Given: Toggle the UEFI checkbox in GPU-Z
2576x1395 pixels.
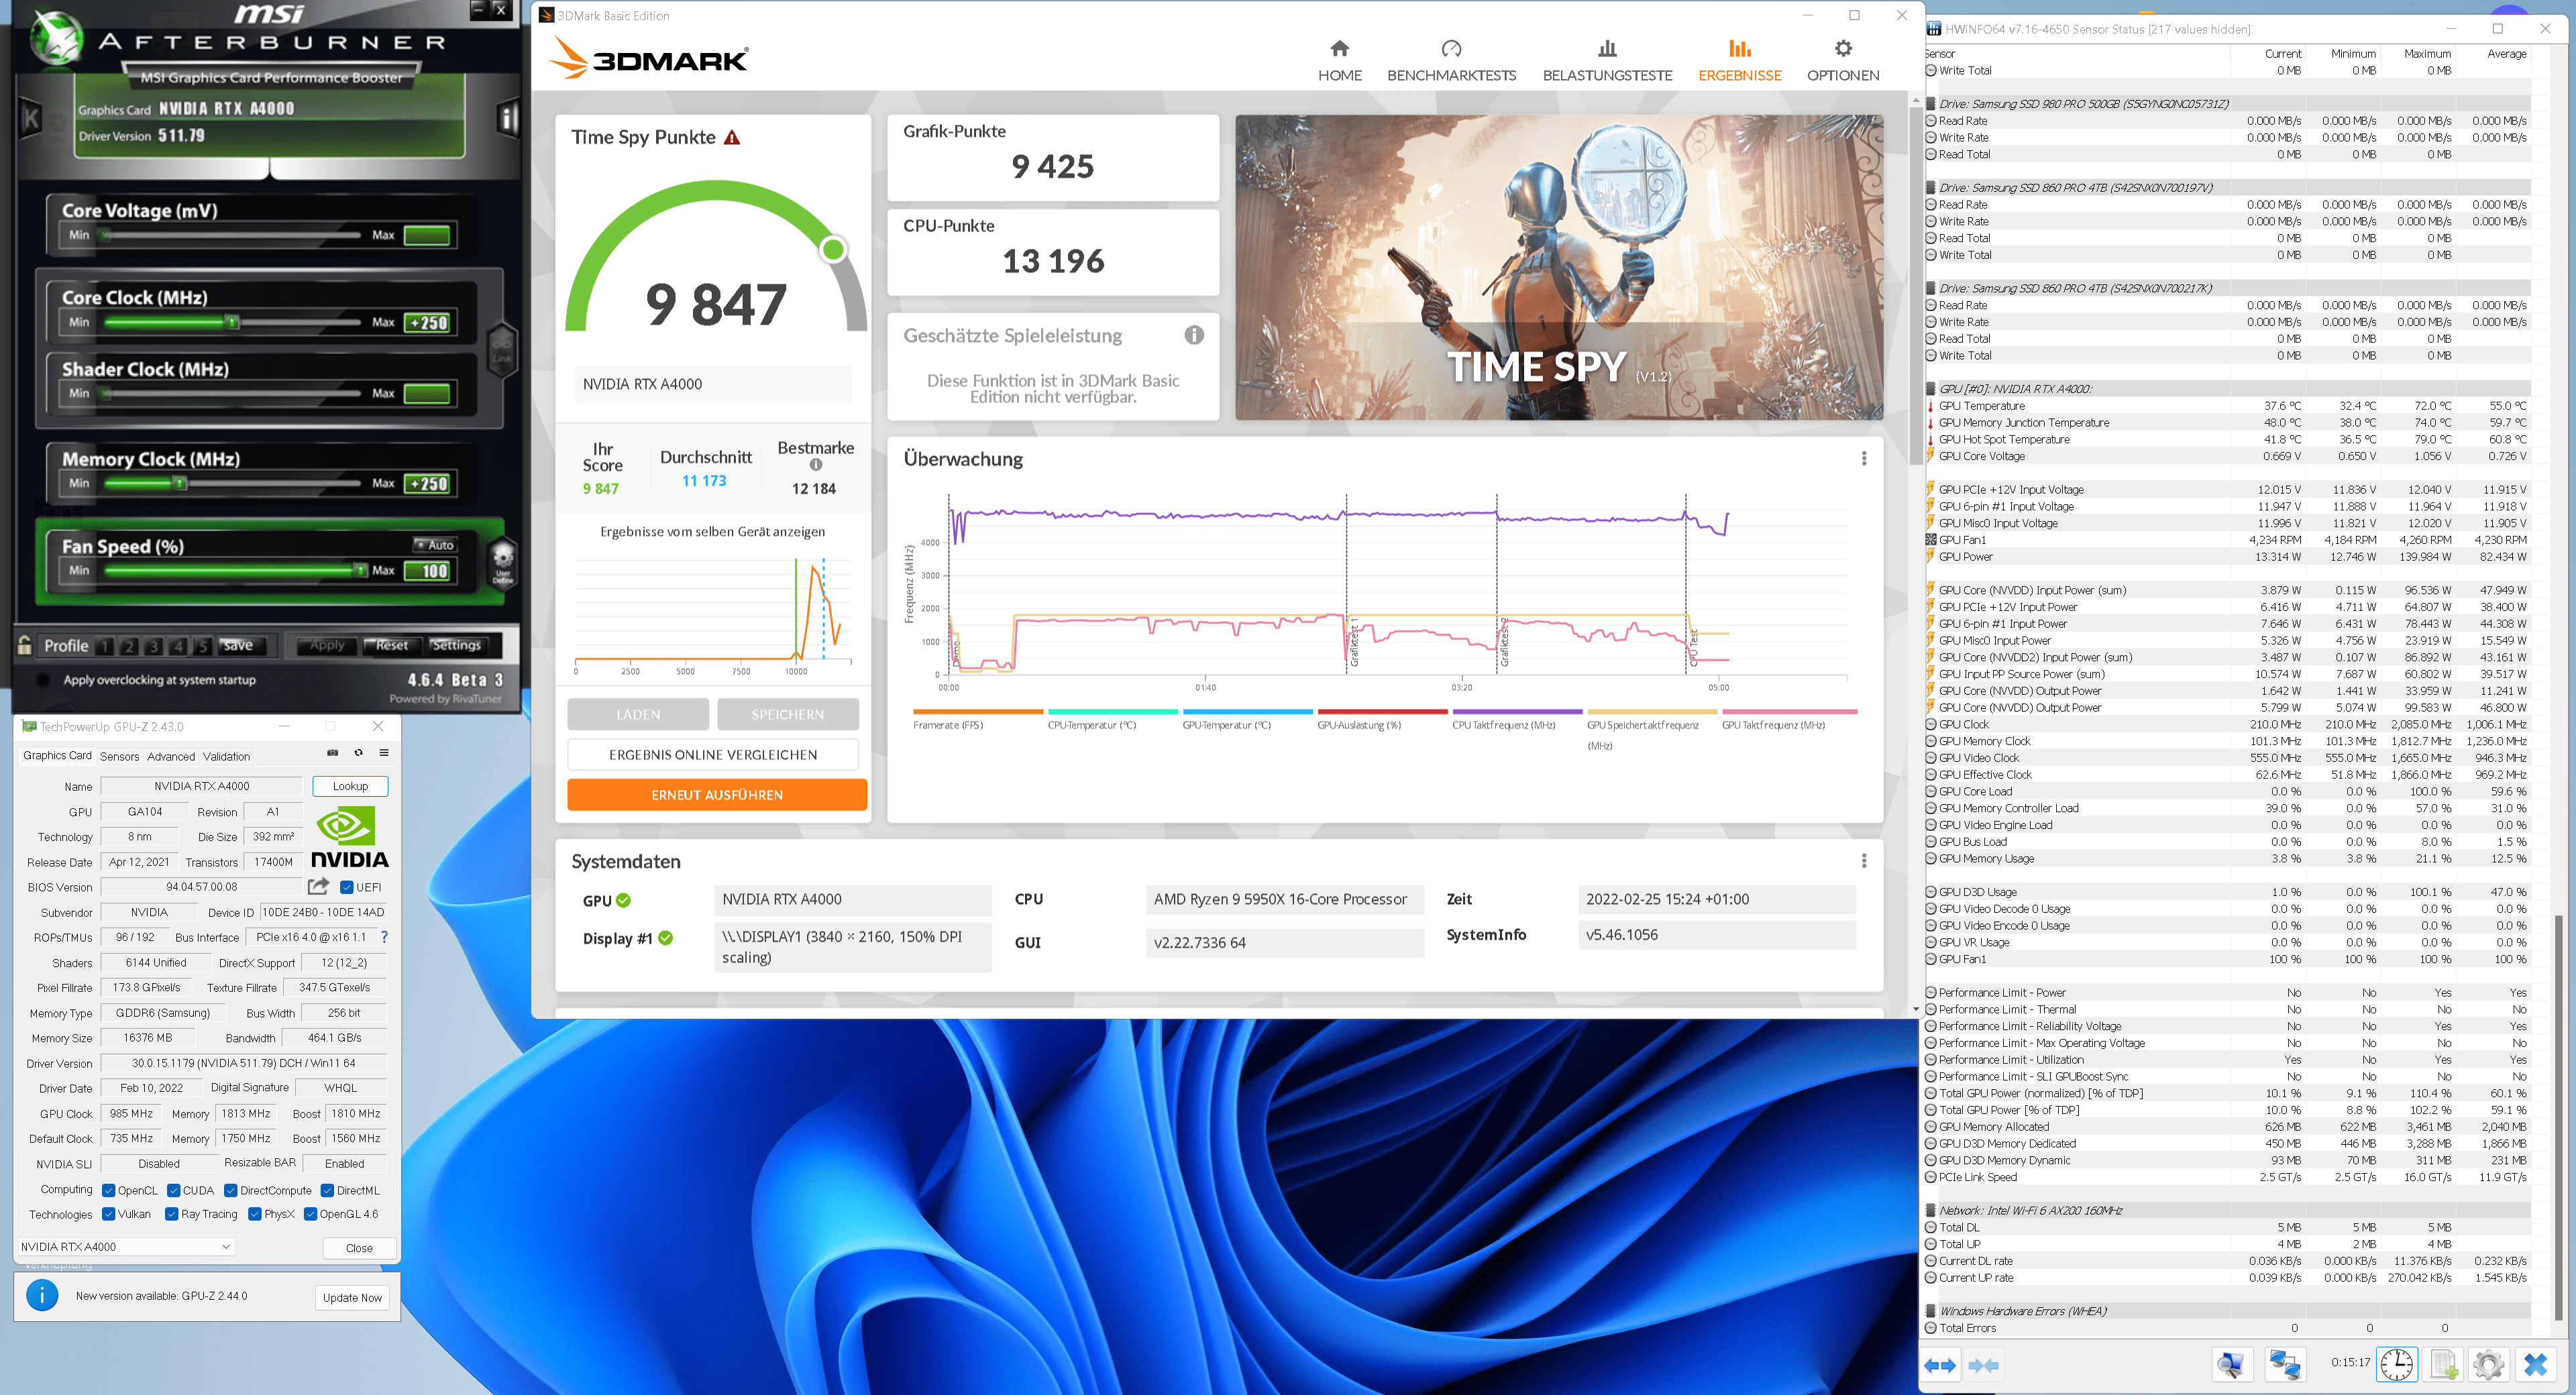Looking at the screenshot, I should pyautogui.click(x=346, y=887).
